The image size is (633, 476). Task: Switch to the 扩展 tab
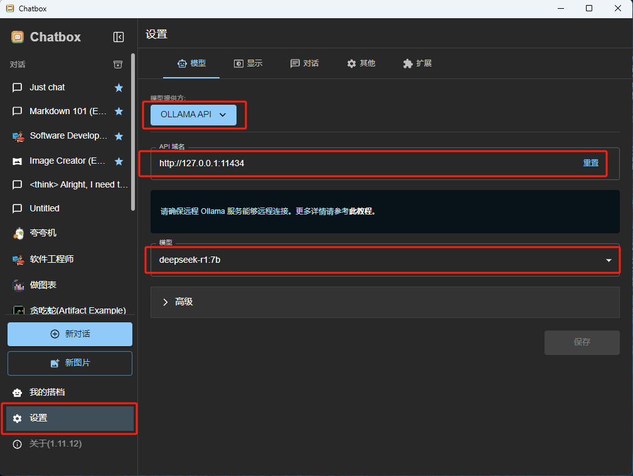click(417, 63)
